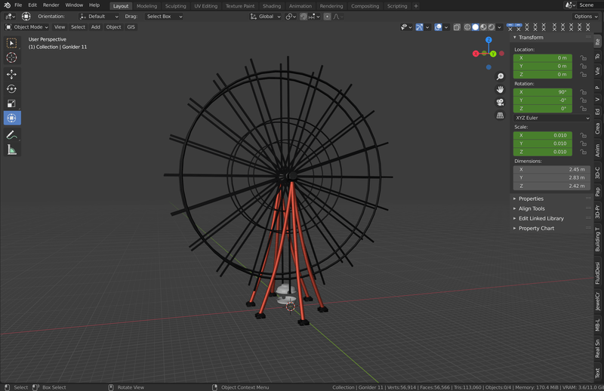Toggle lock on Location X

584,57
